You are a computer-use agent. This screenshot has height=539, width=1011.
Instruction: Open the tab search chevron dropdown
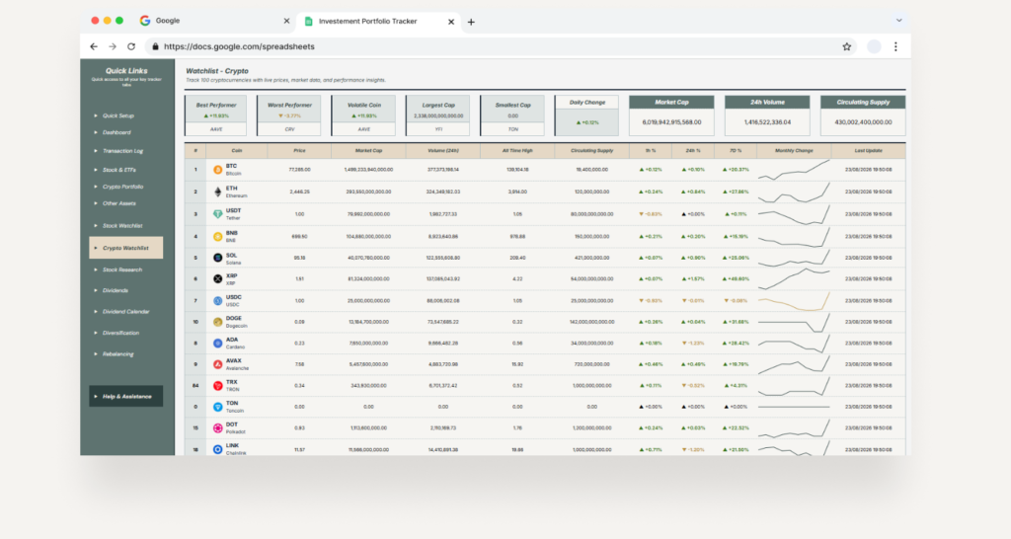click(898, 21)
